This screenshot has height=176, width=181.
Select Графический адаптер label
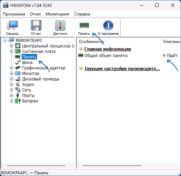pos(44,68)
